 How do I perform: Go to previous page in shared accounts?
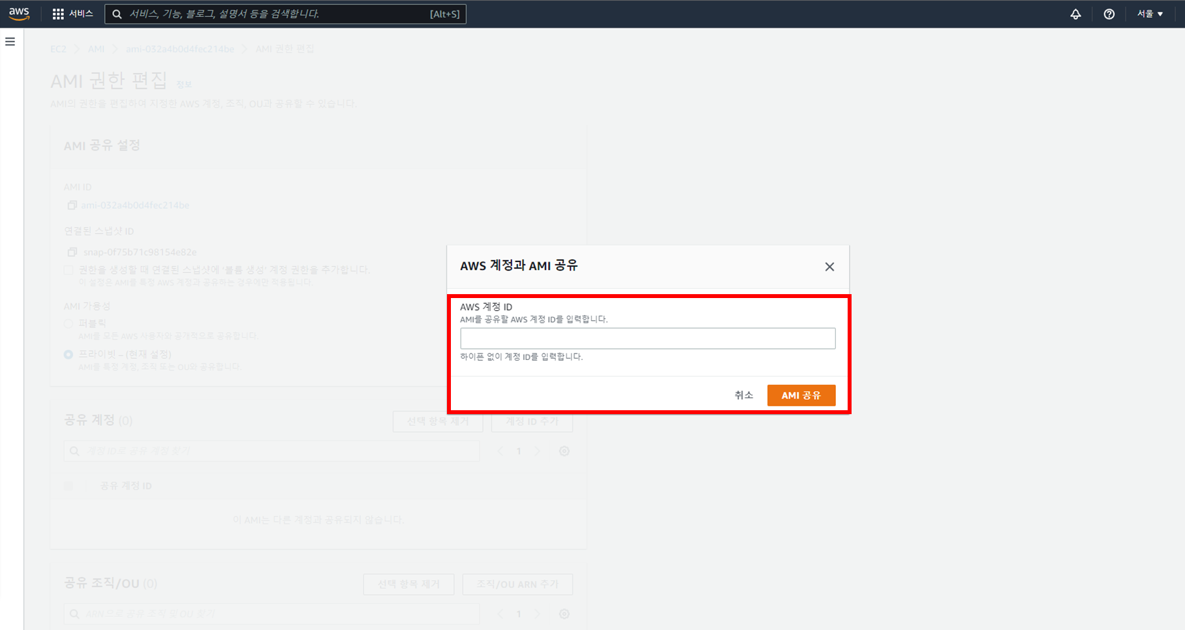(500, 451)
